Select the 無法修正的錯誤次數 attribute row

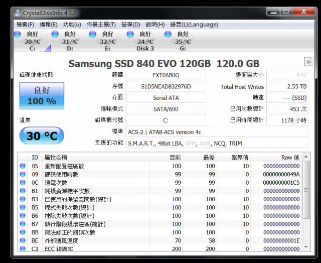[159, 232]
